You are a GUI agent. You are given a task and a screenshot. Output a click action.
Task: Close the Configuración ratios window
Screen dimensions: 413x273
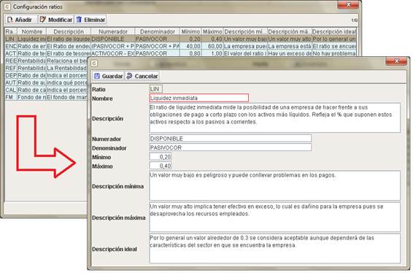pyautogui.click(x=348, y=4)
